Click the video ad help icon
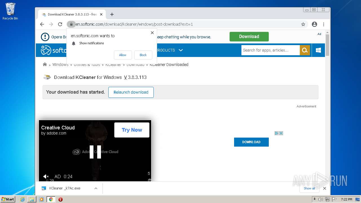 149,180
